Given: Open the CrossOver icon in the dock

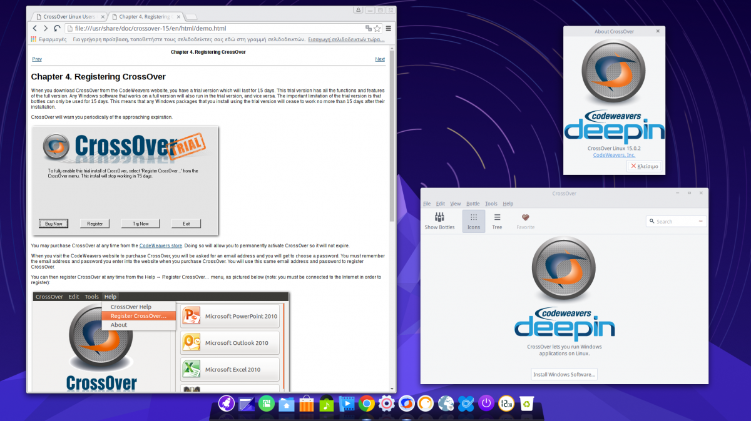Looking at the screenshot, I should tap(407, 404).
